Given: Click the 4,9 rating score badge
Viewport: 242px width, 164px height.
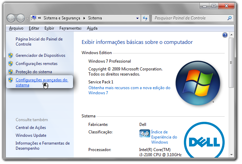Looking at the screenshot, I should (x=144, y=133).
